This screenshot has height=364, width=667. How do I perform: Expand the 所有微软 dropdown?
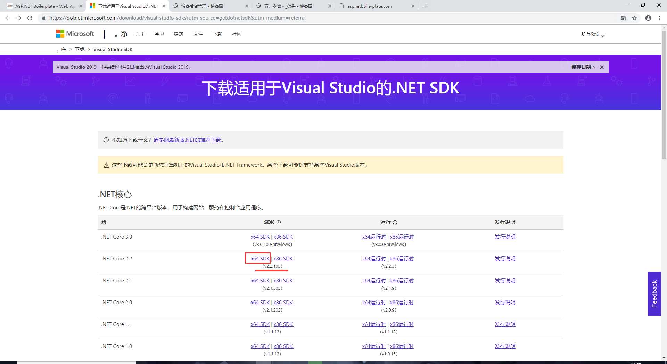click(593, 34)
